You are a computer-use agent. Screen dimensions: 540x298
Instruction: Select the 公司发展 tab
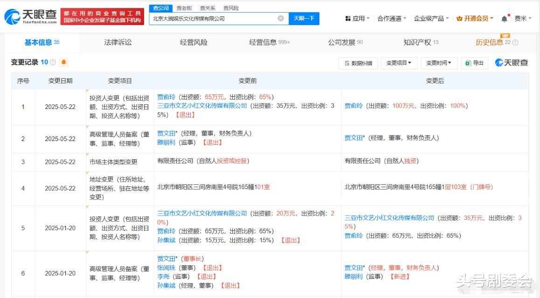pyautogui.click(x=345, y=43)
